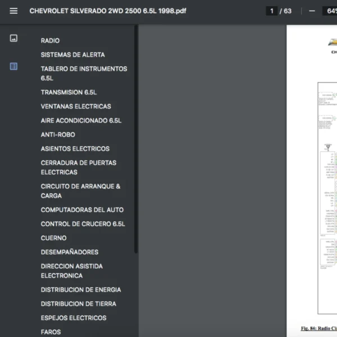Toggle the sidebar menu hamburger icon
Viewport: 337px width, 337px height.
(x=13, y=11)
